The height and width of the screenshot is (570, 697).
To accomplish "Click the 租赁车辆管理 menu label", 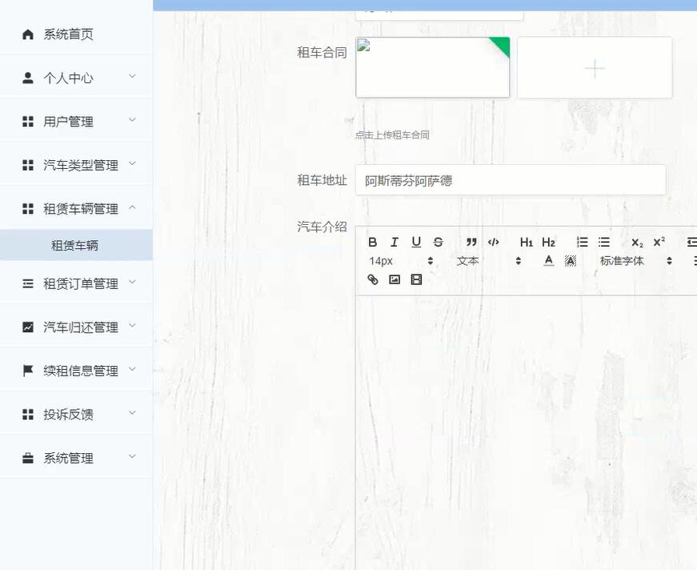I will (81, 208).
